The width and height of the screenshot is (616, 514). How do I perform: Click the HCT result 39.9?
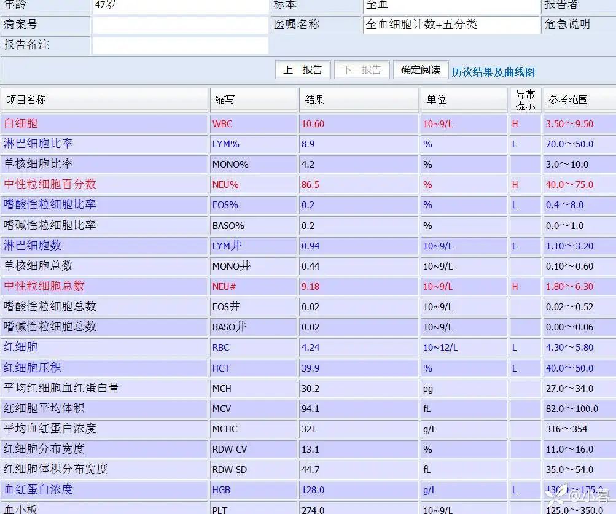point(310,368)
